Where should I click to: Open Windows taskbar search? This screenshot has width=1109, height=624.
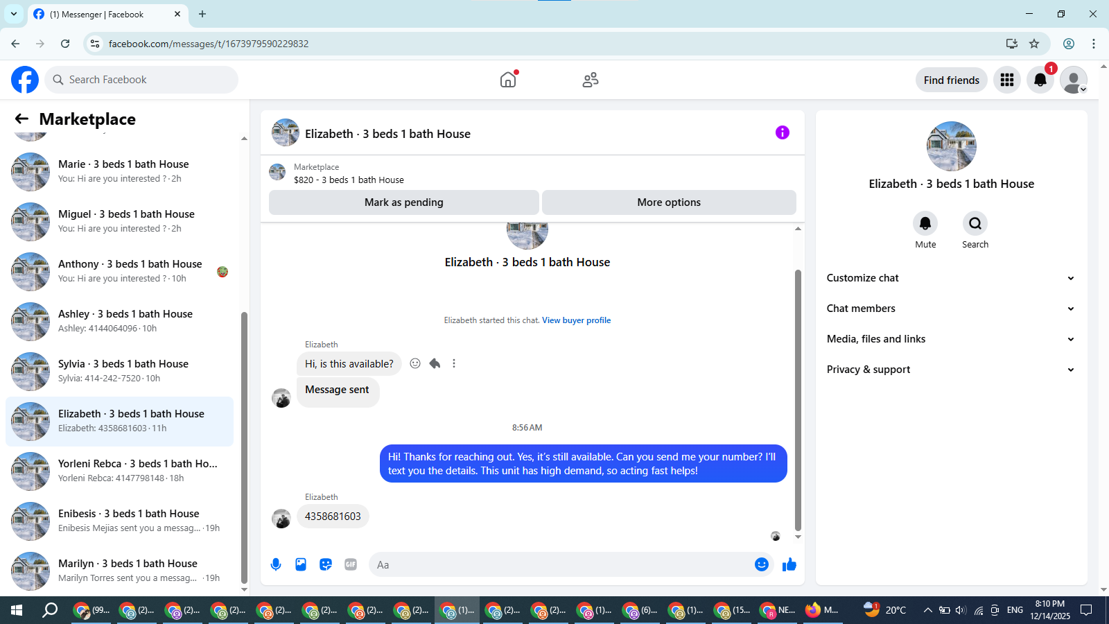coord(50,610)
